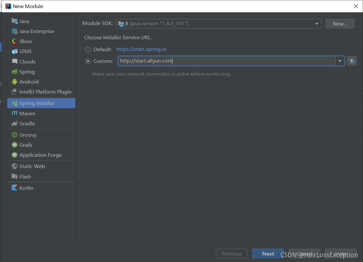Image resolution: width=363 pixels, height=262 pixels.
Task: Select Groovy label in list
Action: (28, 135)
